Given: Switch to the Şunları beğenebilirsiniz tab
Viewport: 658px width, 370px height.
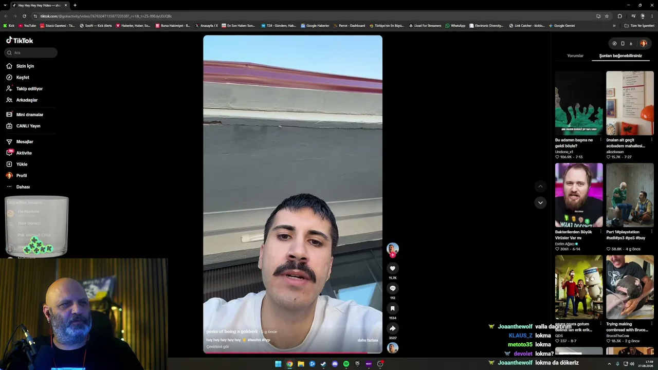Looking at the screenshot, I should 620,55.
